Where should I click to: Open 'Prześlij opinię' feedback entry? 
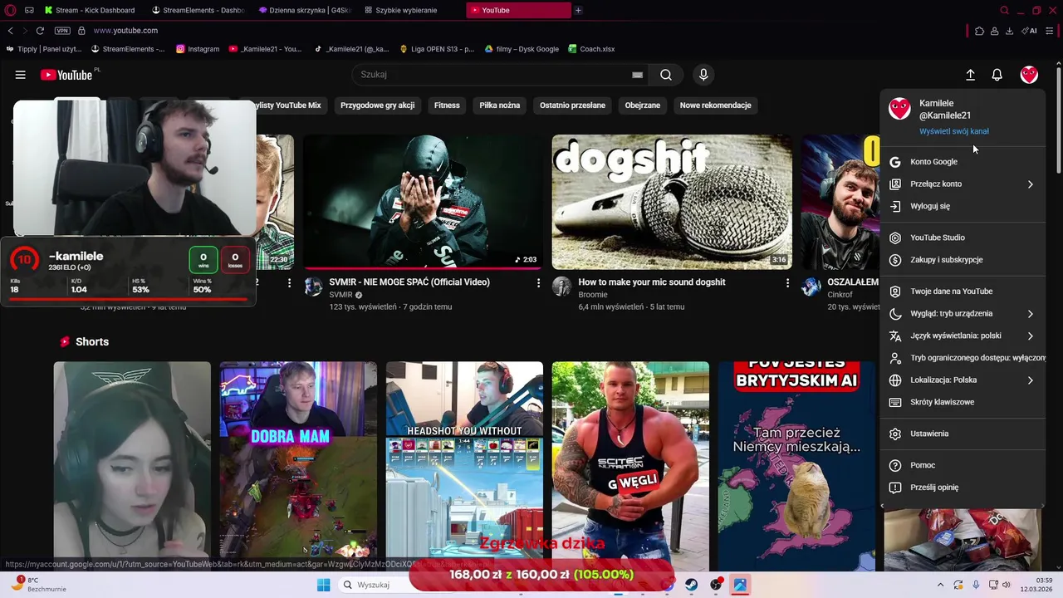(x=963, y=488)
